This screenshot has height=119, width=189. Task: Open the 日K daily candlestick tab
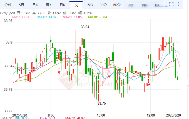coord(35,5)
